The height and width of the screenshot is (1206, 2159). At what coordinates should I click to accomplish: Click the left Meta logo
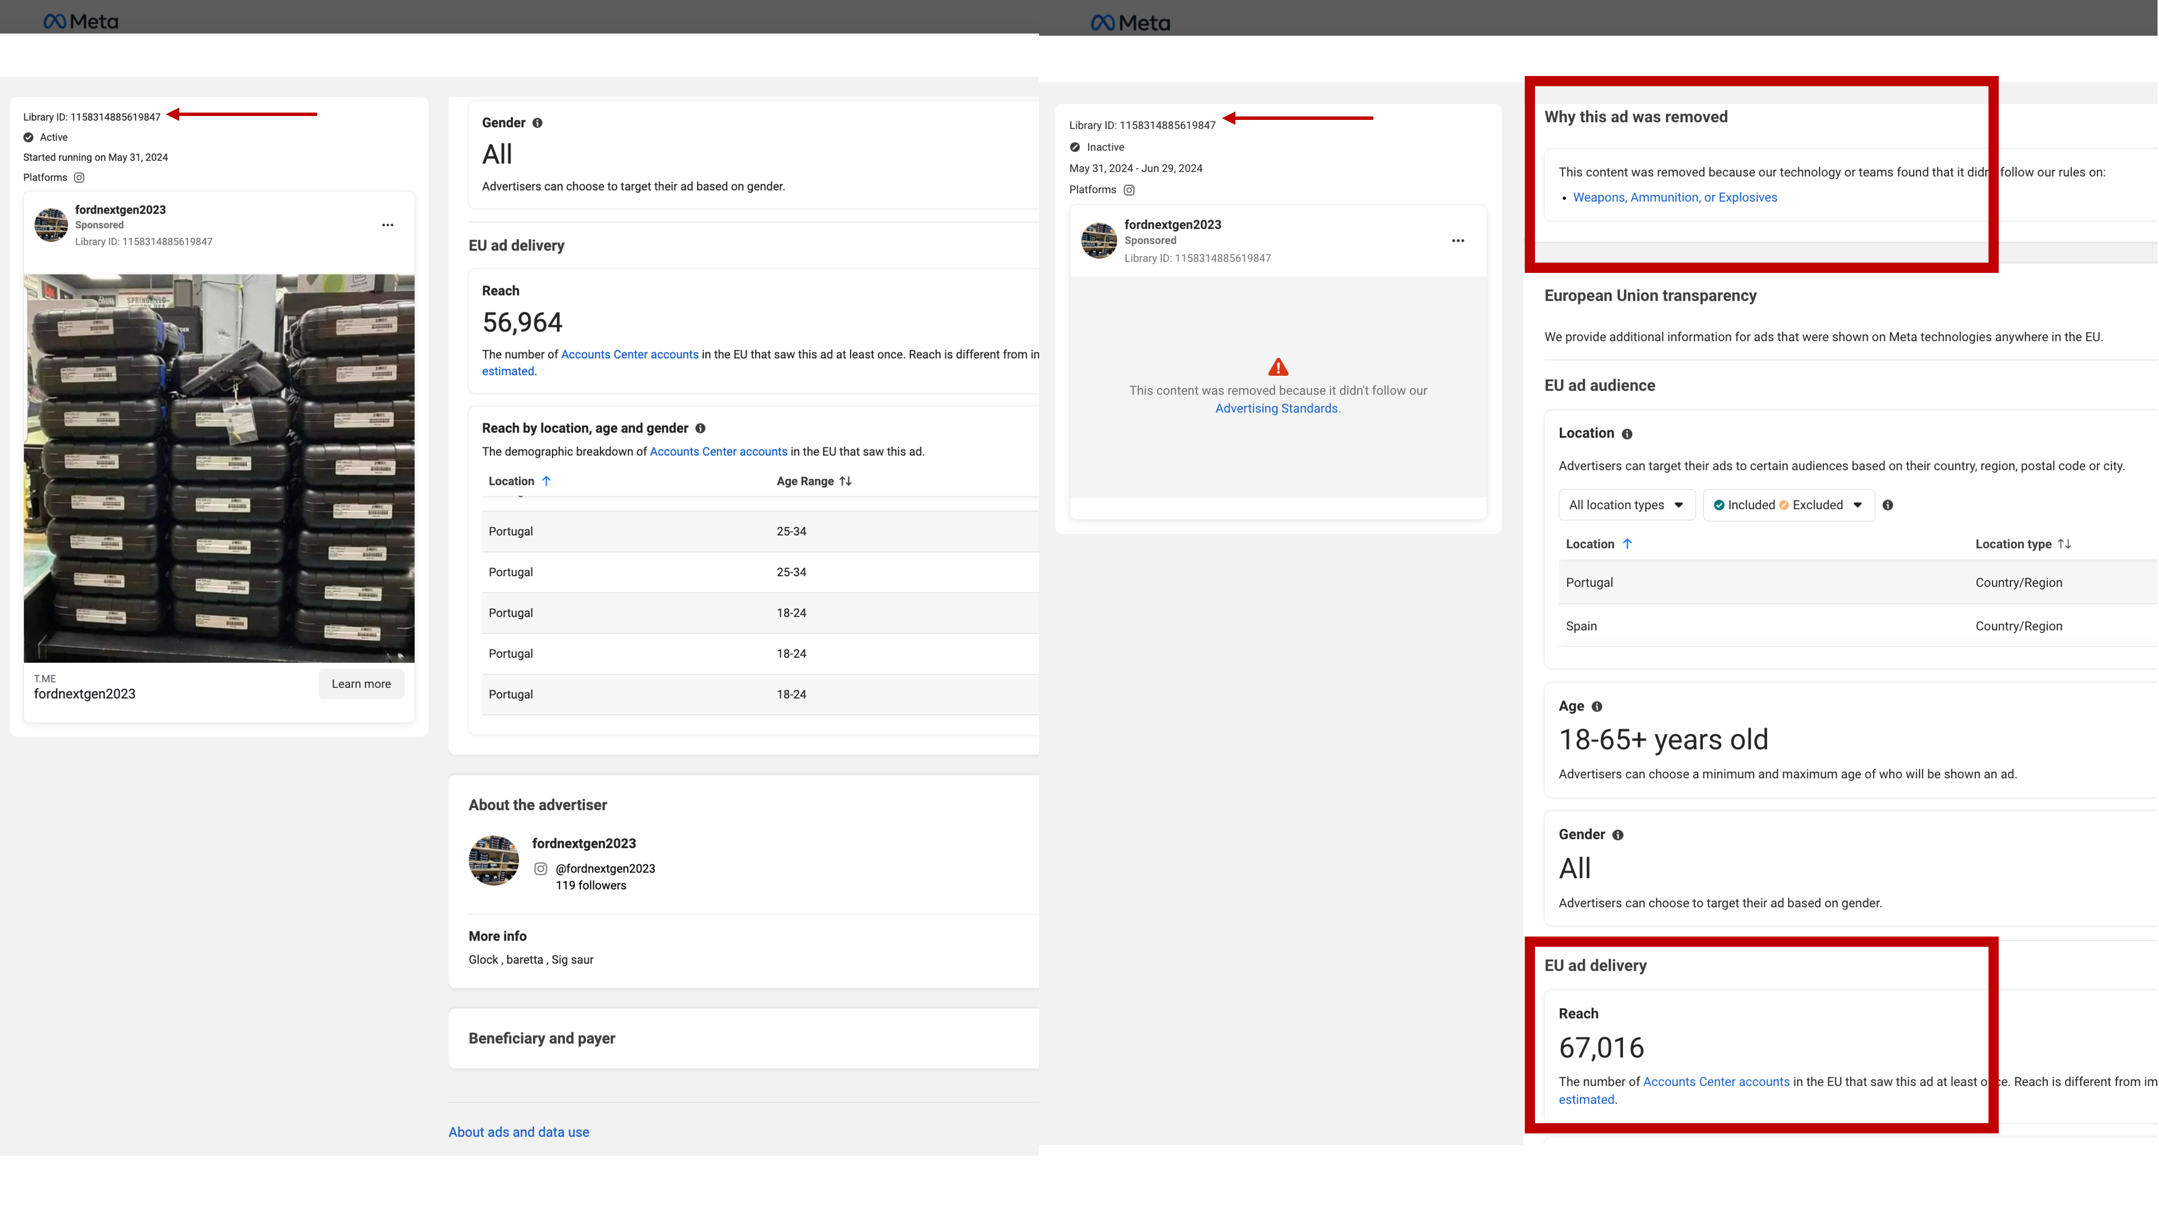pyautogui.click(x=80, y=22)
